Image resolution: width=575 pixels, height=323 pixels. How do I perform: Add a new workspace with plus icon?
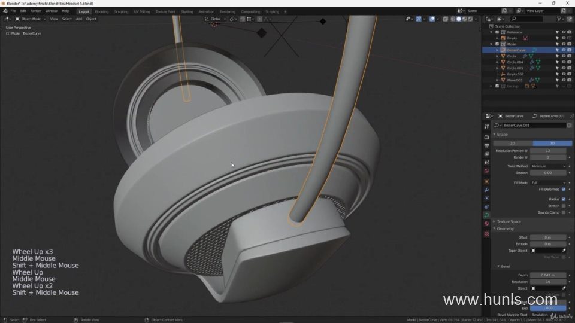pos(285,12)
